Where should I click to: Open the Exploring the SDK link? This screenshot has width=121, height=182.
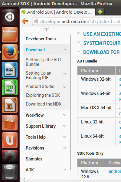pyautogui.click(x=43, y=95)
